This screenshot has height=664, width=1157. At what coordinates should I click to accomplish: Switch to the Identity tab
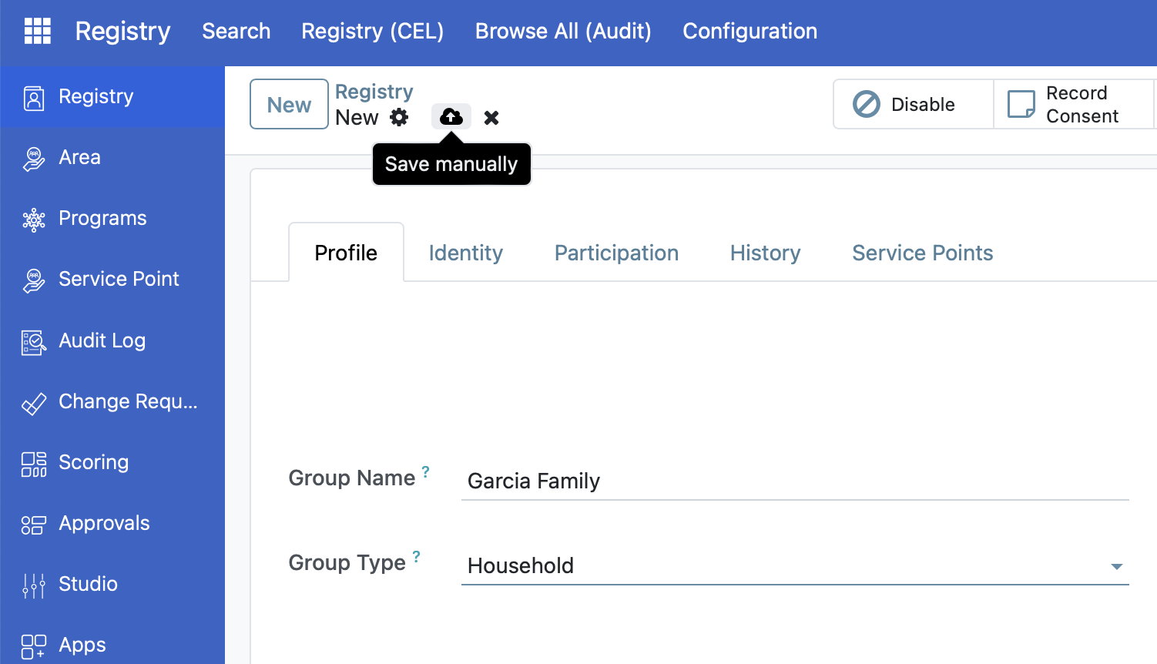point(465,253)
